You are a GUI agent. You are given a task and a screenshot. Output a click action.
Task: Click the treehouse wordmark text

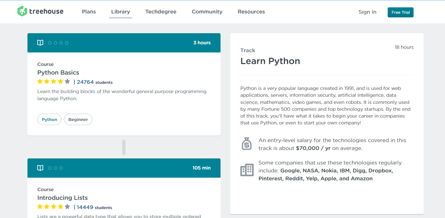pyautogui.click(x=46, y=11)
